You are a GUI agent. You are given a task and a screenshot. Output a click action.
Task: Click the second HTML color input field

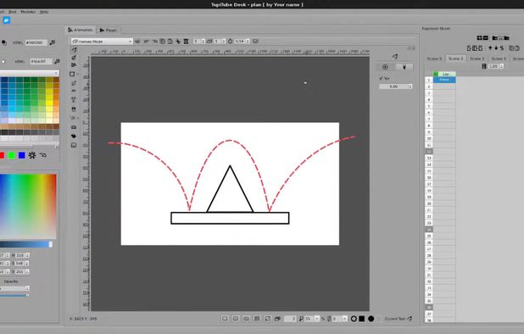coord(41,61)
